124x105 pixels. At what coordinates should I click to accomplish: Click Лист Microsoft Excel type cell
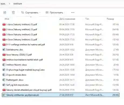94,95
